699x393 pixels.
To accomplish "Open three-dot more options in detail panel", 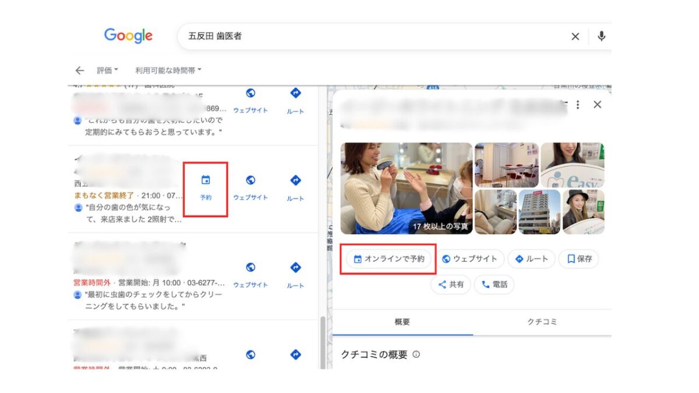I will coord(577,105).
